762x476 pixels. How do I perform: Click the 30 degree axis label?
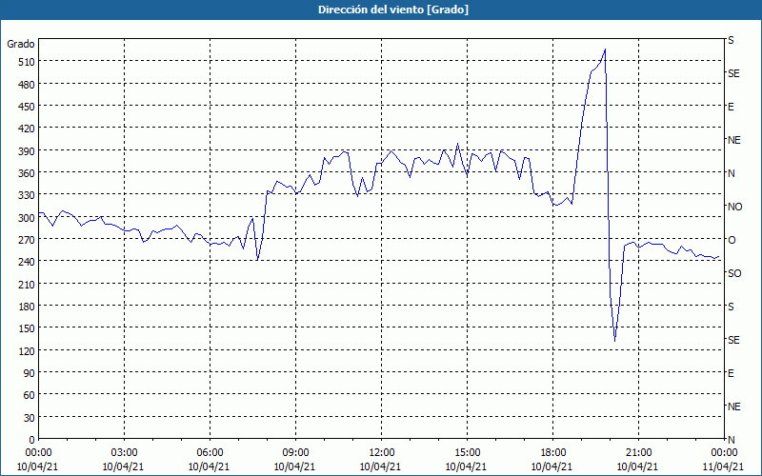tap(30, 417)
